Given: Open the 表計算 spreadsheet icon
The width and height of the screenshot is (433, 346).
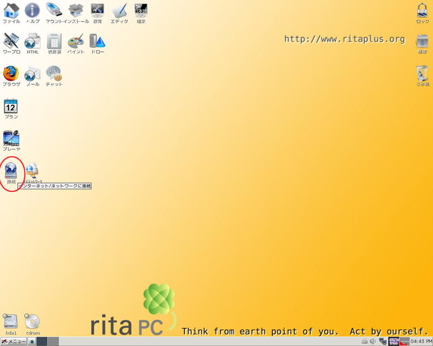Looking at the screenshot, I should click(54, 42).
